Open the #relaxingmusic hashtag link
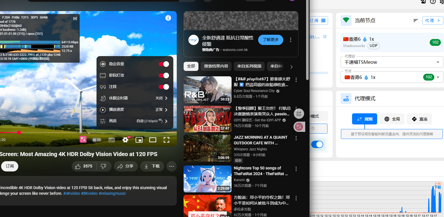The width and height of the screenshot is (444, 217). point(112,193)
